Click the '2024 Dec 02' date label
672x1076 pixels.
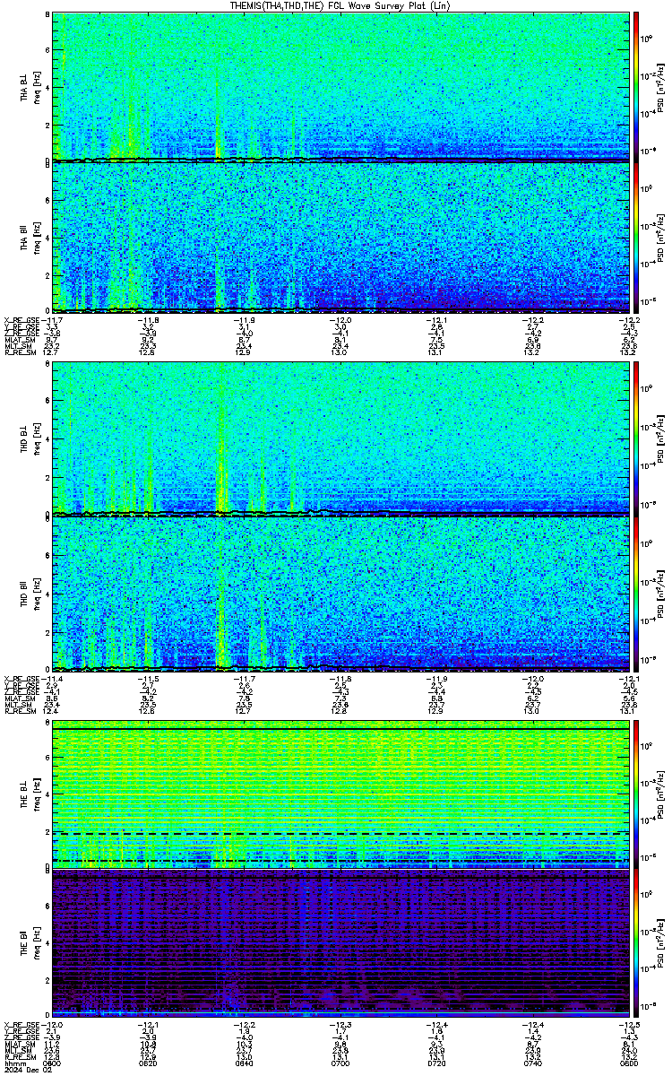pyautogui.click(x=29, y=1070)
